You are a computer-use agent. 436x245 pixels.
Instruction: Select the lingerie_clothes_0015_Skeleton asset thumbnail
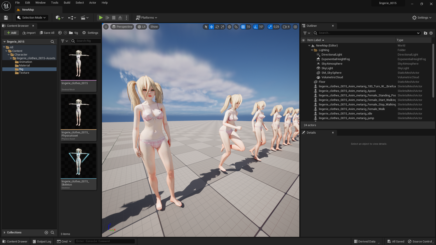click(x=78, y=161)
